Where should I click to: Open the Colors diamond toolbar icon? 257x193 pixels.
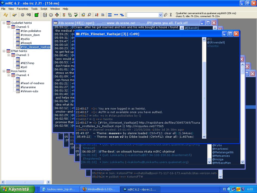pyautogui.click(x=57, y=15)
